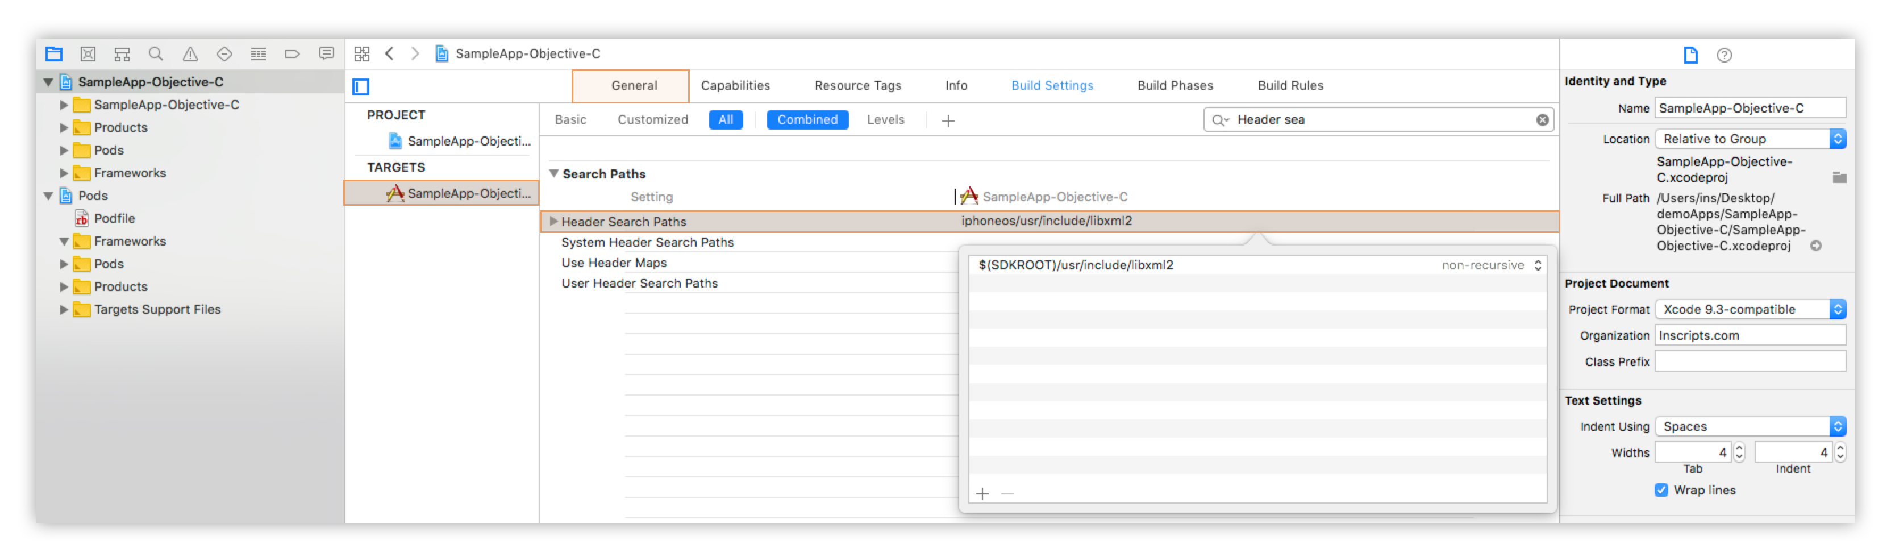Toggle the Wrap lines checkbox
Screen dimensions: 1891x557
1661,489
